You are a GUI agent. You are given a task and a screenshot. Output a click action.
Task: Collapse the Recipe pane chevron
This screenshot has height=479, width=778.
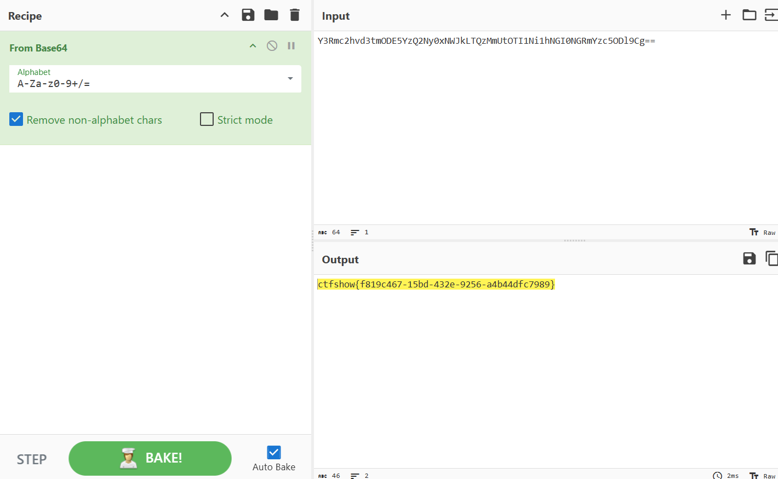tap(225, 15)
